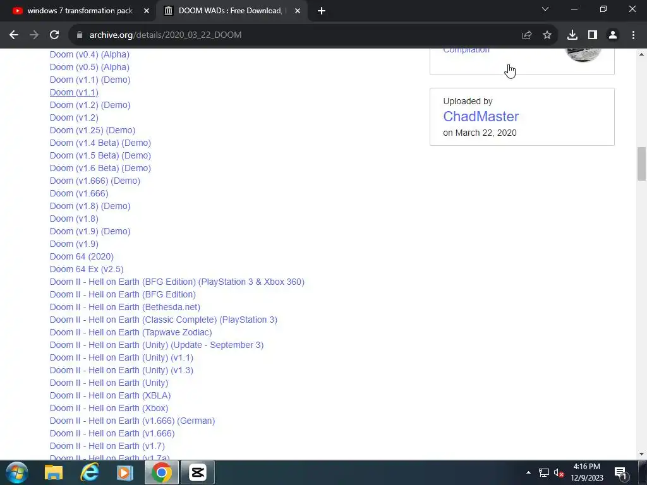
Task: Open Doom II BFG Edition PlayStation 3 & Xbox 360 link
Action: pyautogui.click(x=177, y=282)
